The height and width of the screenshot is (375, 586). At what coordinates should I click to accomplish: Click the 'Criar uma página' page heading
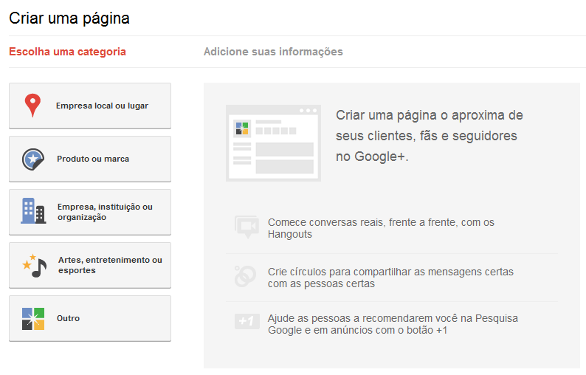click(69, 18)
